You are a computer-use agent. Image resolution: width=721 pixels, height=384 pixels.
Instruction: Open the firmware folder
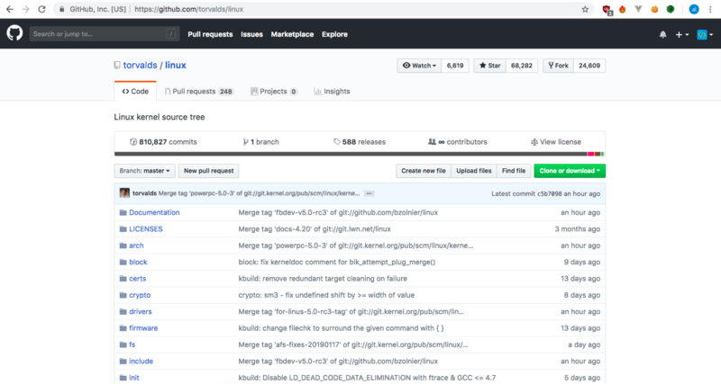[143, 328]
